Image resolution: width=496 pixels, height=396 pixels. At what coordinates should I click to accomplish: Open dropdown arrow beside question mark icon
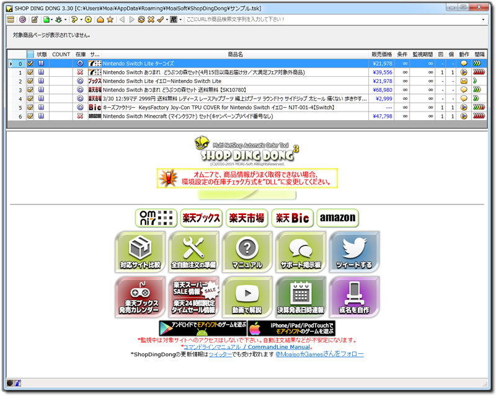(81, 20)
